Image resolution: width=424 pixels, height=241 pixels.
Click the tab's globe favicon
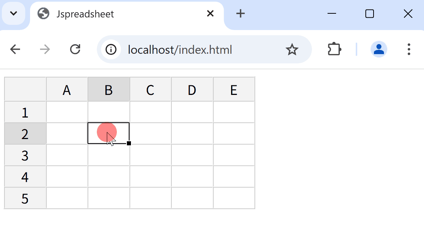43,13
